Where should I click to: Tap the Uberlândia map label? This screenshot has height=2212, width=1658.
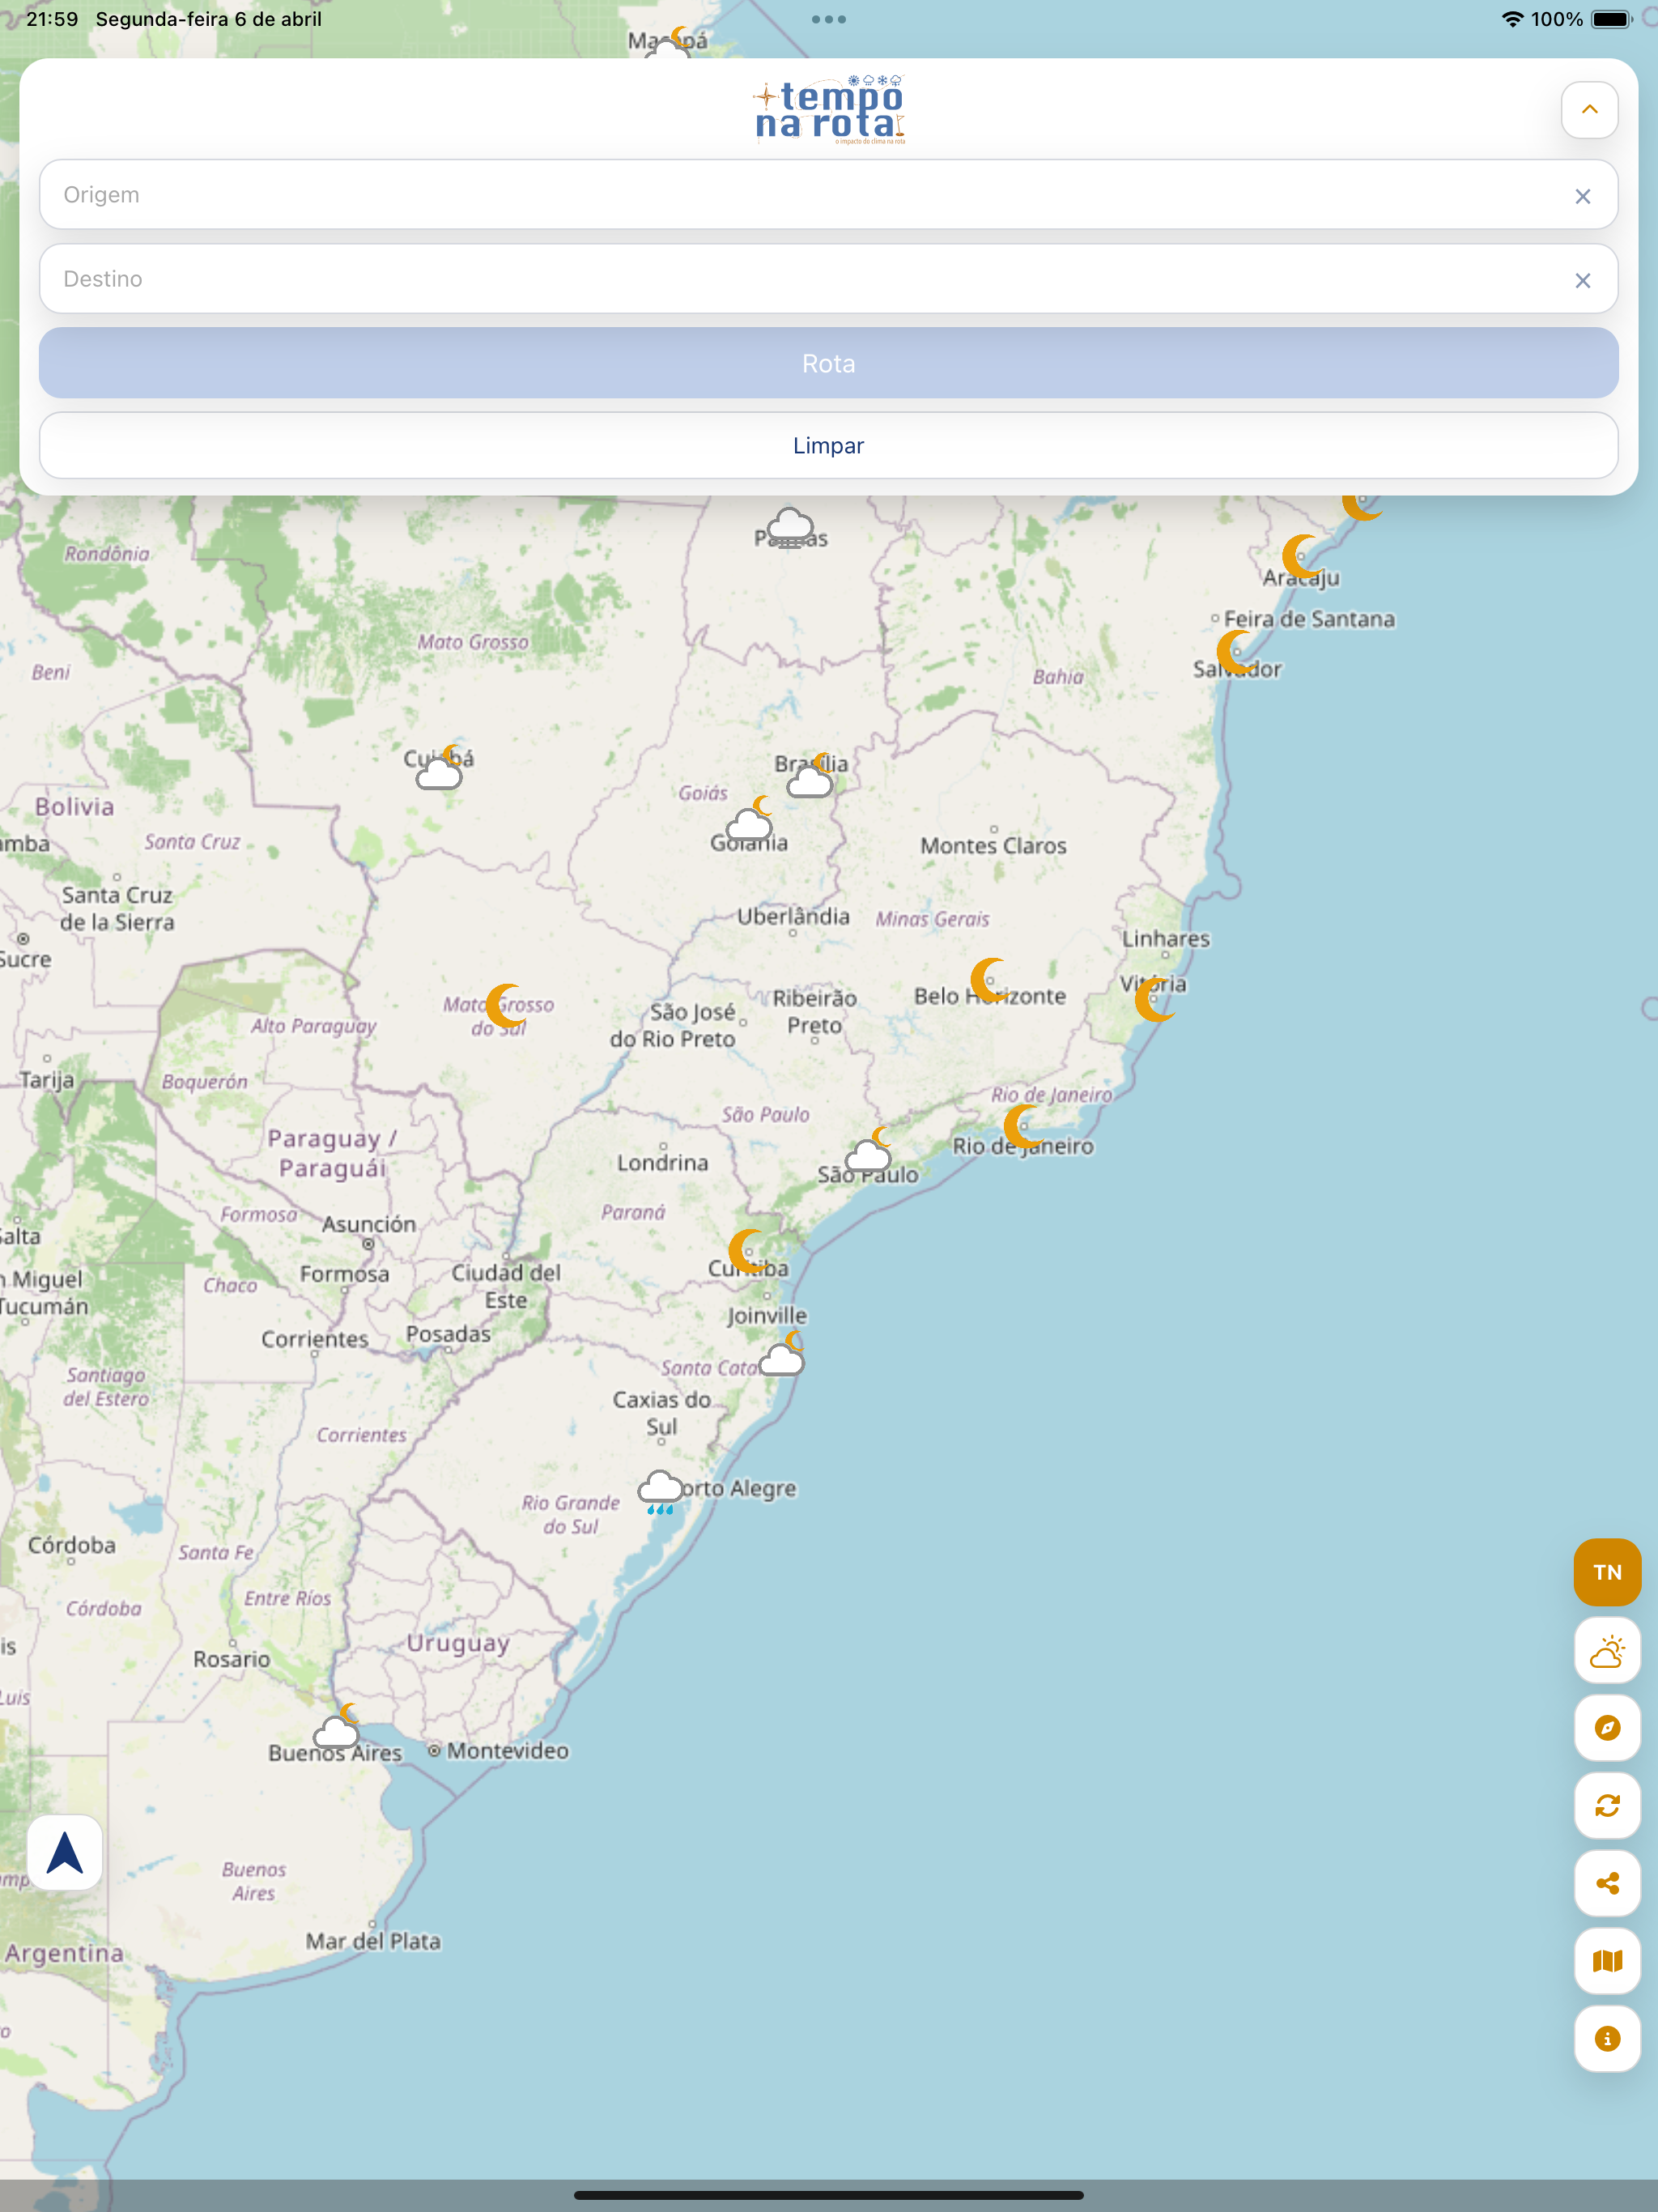coord(793,917)
